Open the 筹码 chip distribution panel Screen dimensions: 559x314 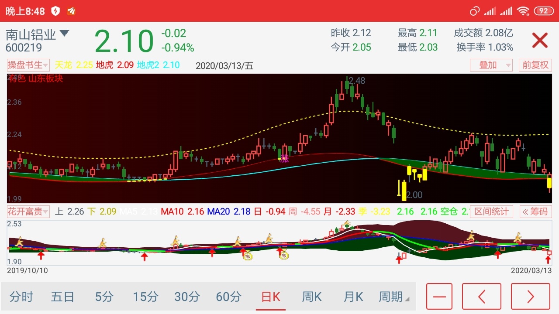[x=535, y=212]
